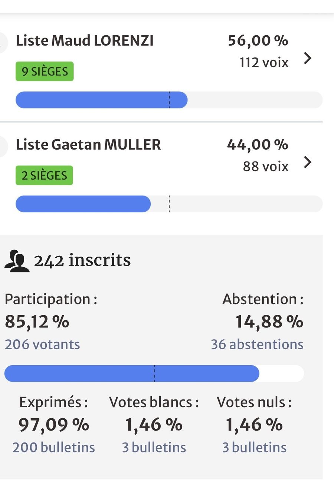Screen dimensions: 334x490
Task: Click the 56,00 % score value
Action: tap(258, 40)
